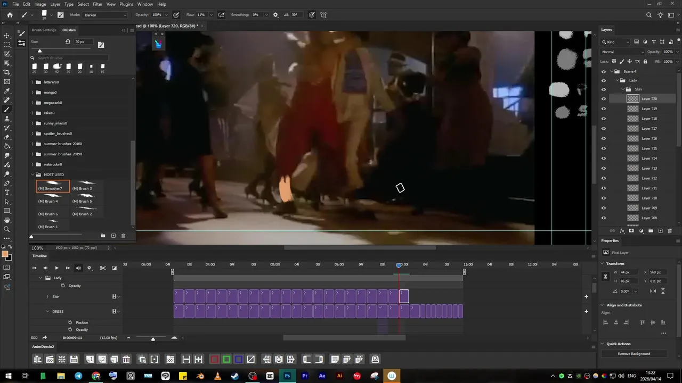Image resolution: width=682 pixels, height=383 pixels.
Task: Open the search icon in the top right
Action: click(x=648, y=15)
